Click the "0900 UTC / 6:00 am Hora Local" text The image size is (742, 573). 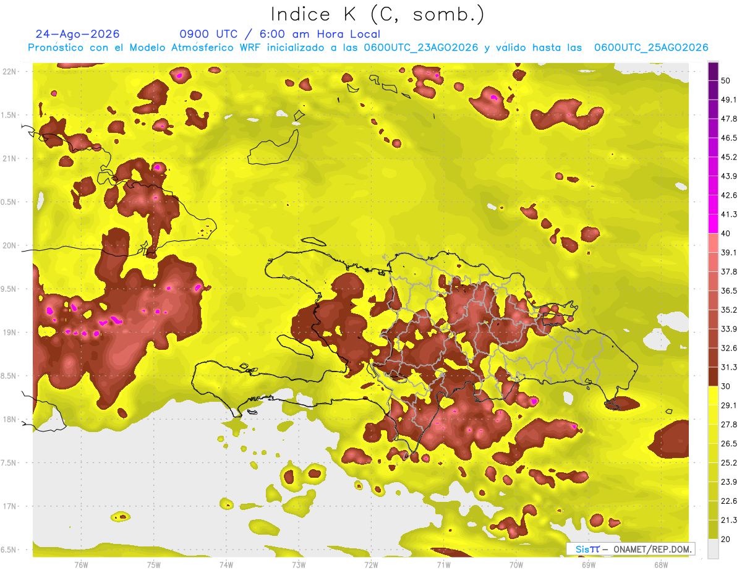click(280, 34)
